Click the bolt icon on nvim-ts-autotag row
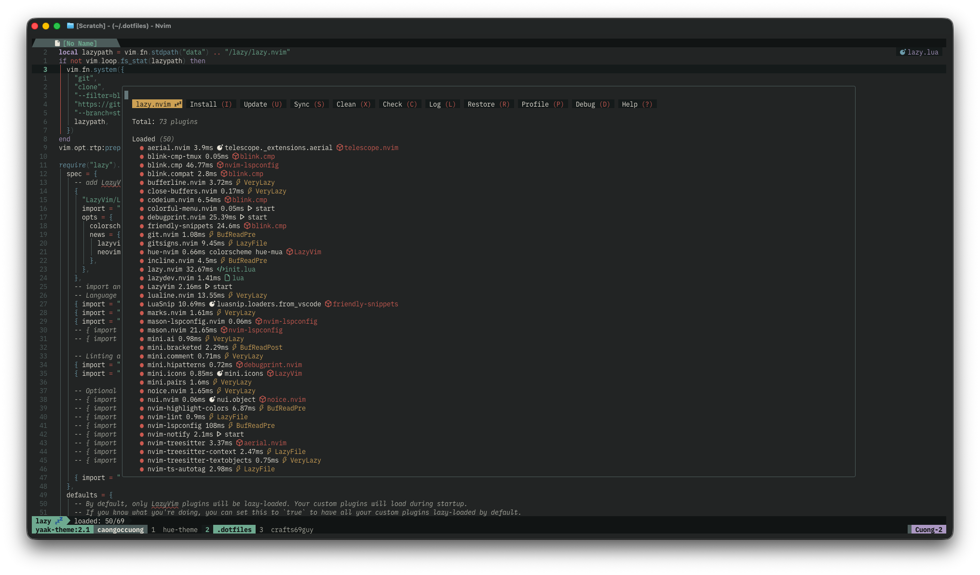Image resolution: width=980 pixels, height=575 pixels. [x=238, y=469]
